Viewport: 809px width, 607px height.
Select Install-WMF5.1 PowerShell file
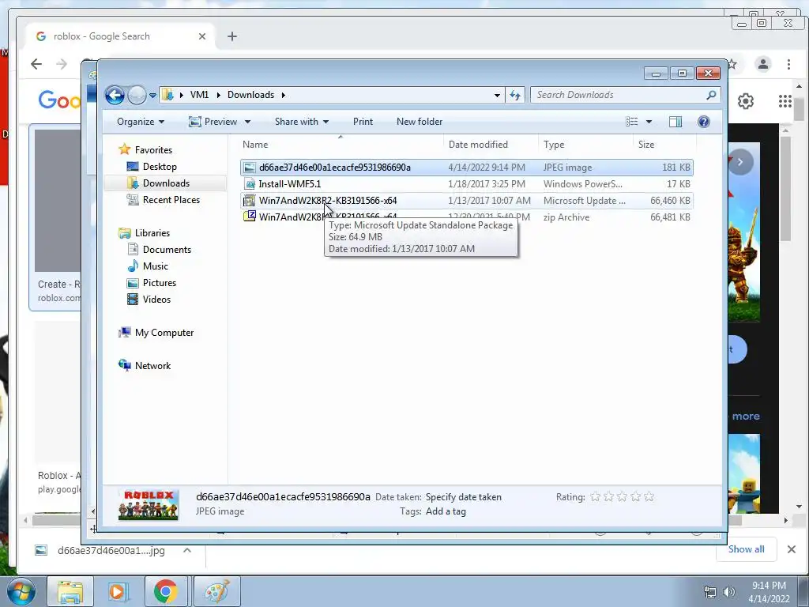[x=466, y=183]
